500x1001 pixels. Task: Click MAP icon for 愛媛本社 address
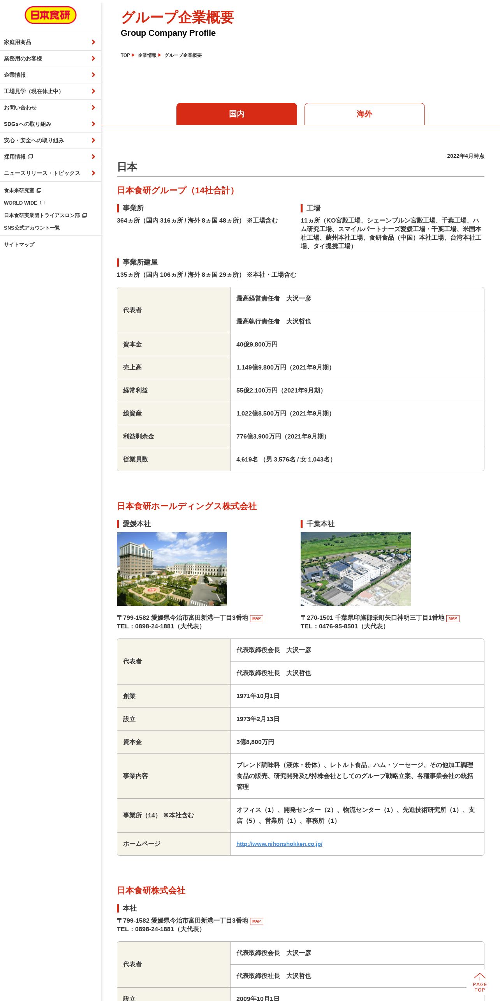point(257,618)
